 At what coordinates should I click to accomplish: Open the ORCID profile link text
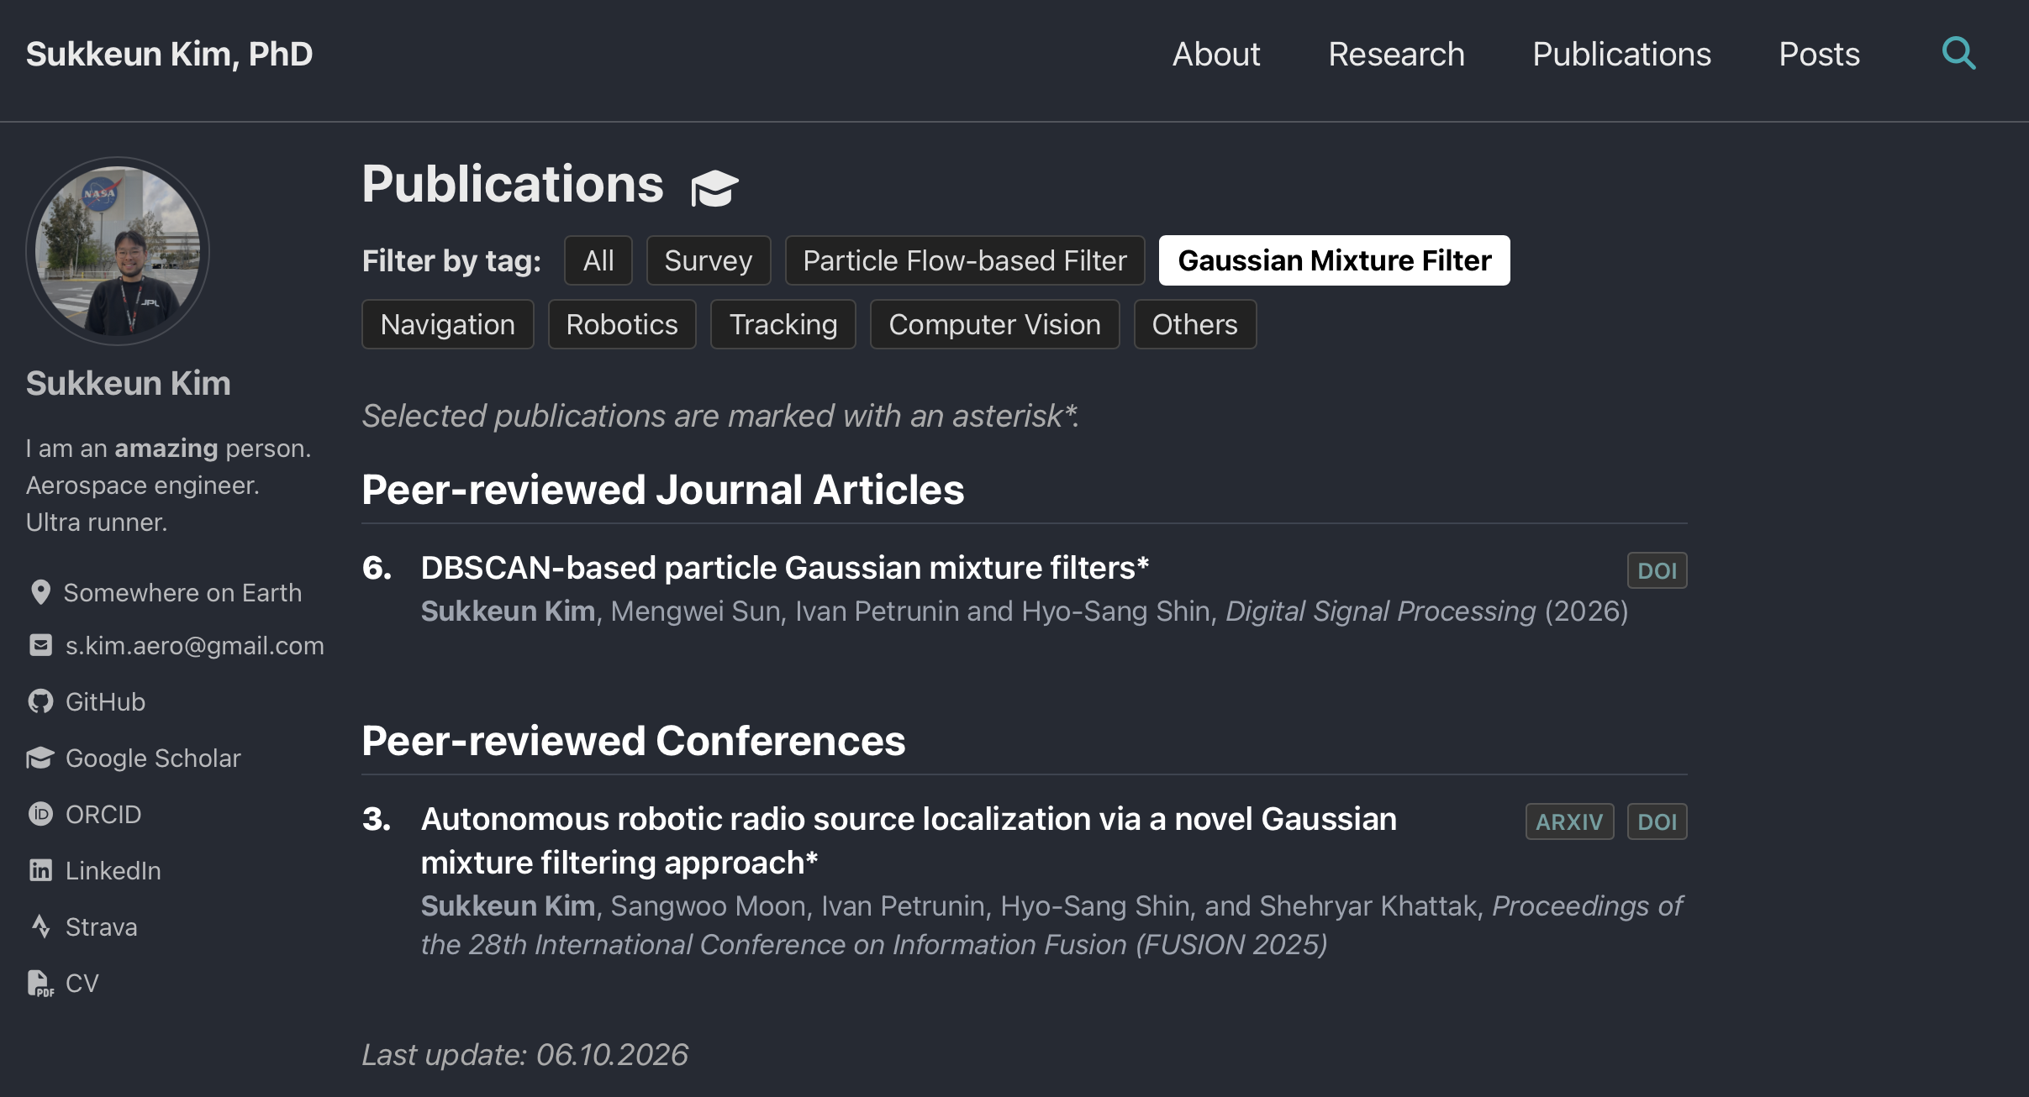[103, 814]
